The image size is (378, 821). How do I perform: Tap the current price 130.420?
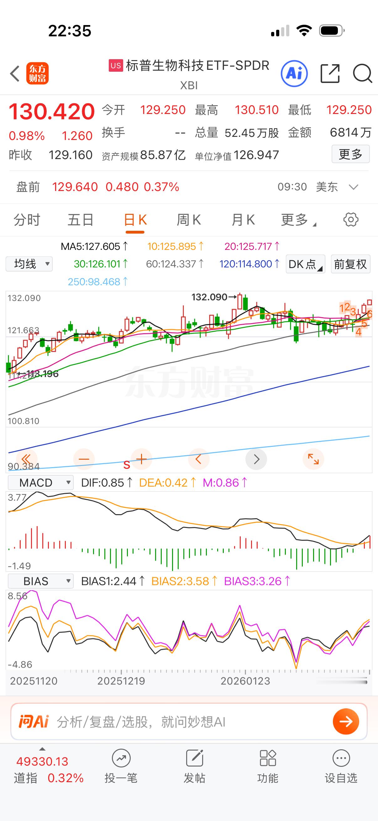[52, 111]
